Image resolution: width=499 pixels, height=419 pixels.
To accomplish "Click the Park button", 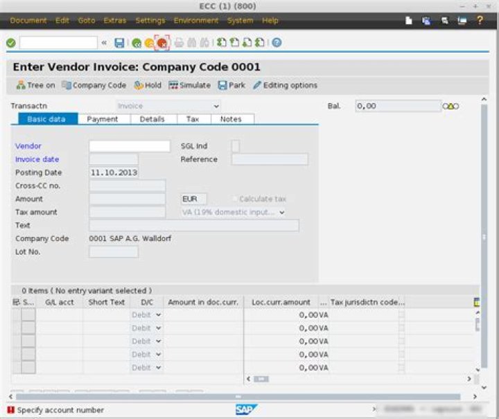I will click(x=231, y=85).
